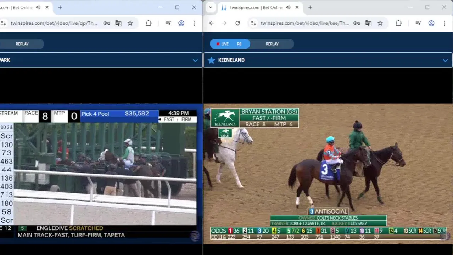This screenshot has height=255, width=453.
Task: Open profile avatar in right window
Action: pyautogui.click(x=431, y=23)
